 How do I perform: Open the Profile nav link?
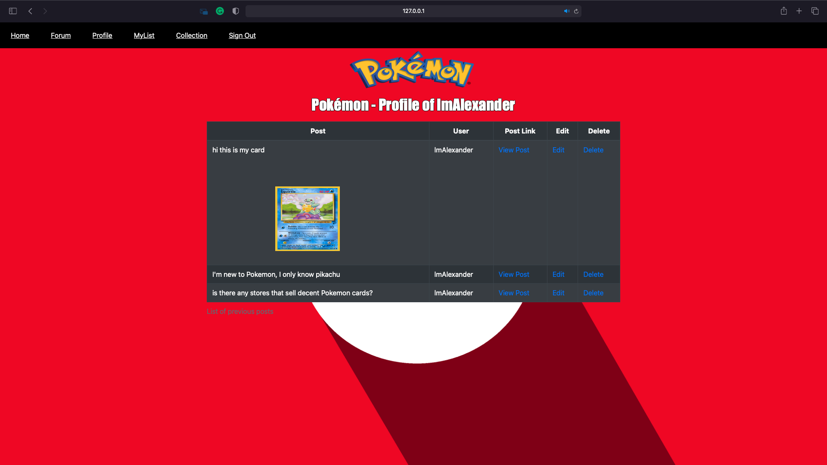pyautogui.click(x=102, y=35)
